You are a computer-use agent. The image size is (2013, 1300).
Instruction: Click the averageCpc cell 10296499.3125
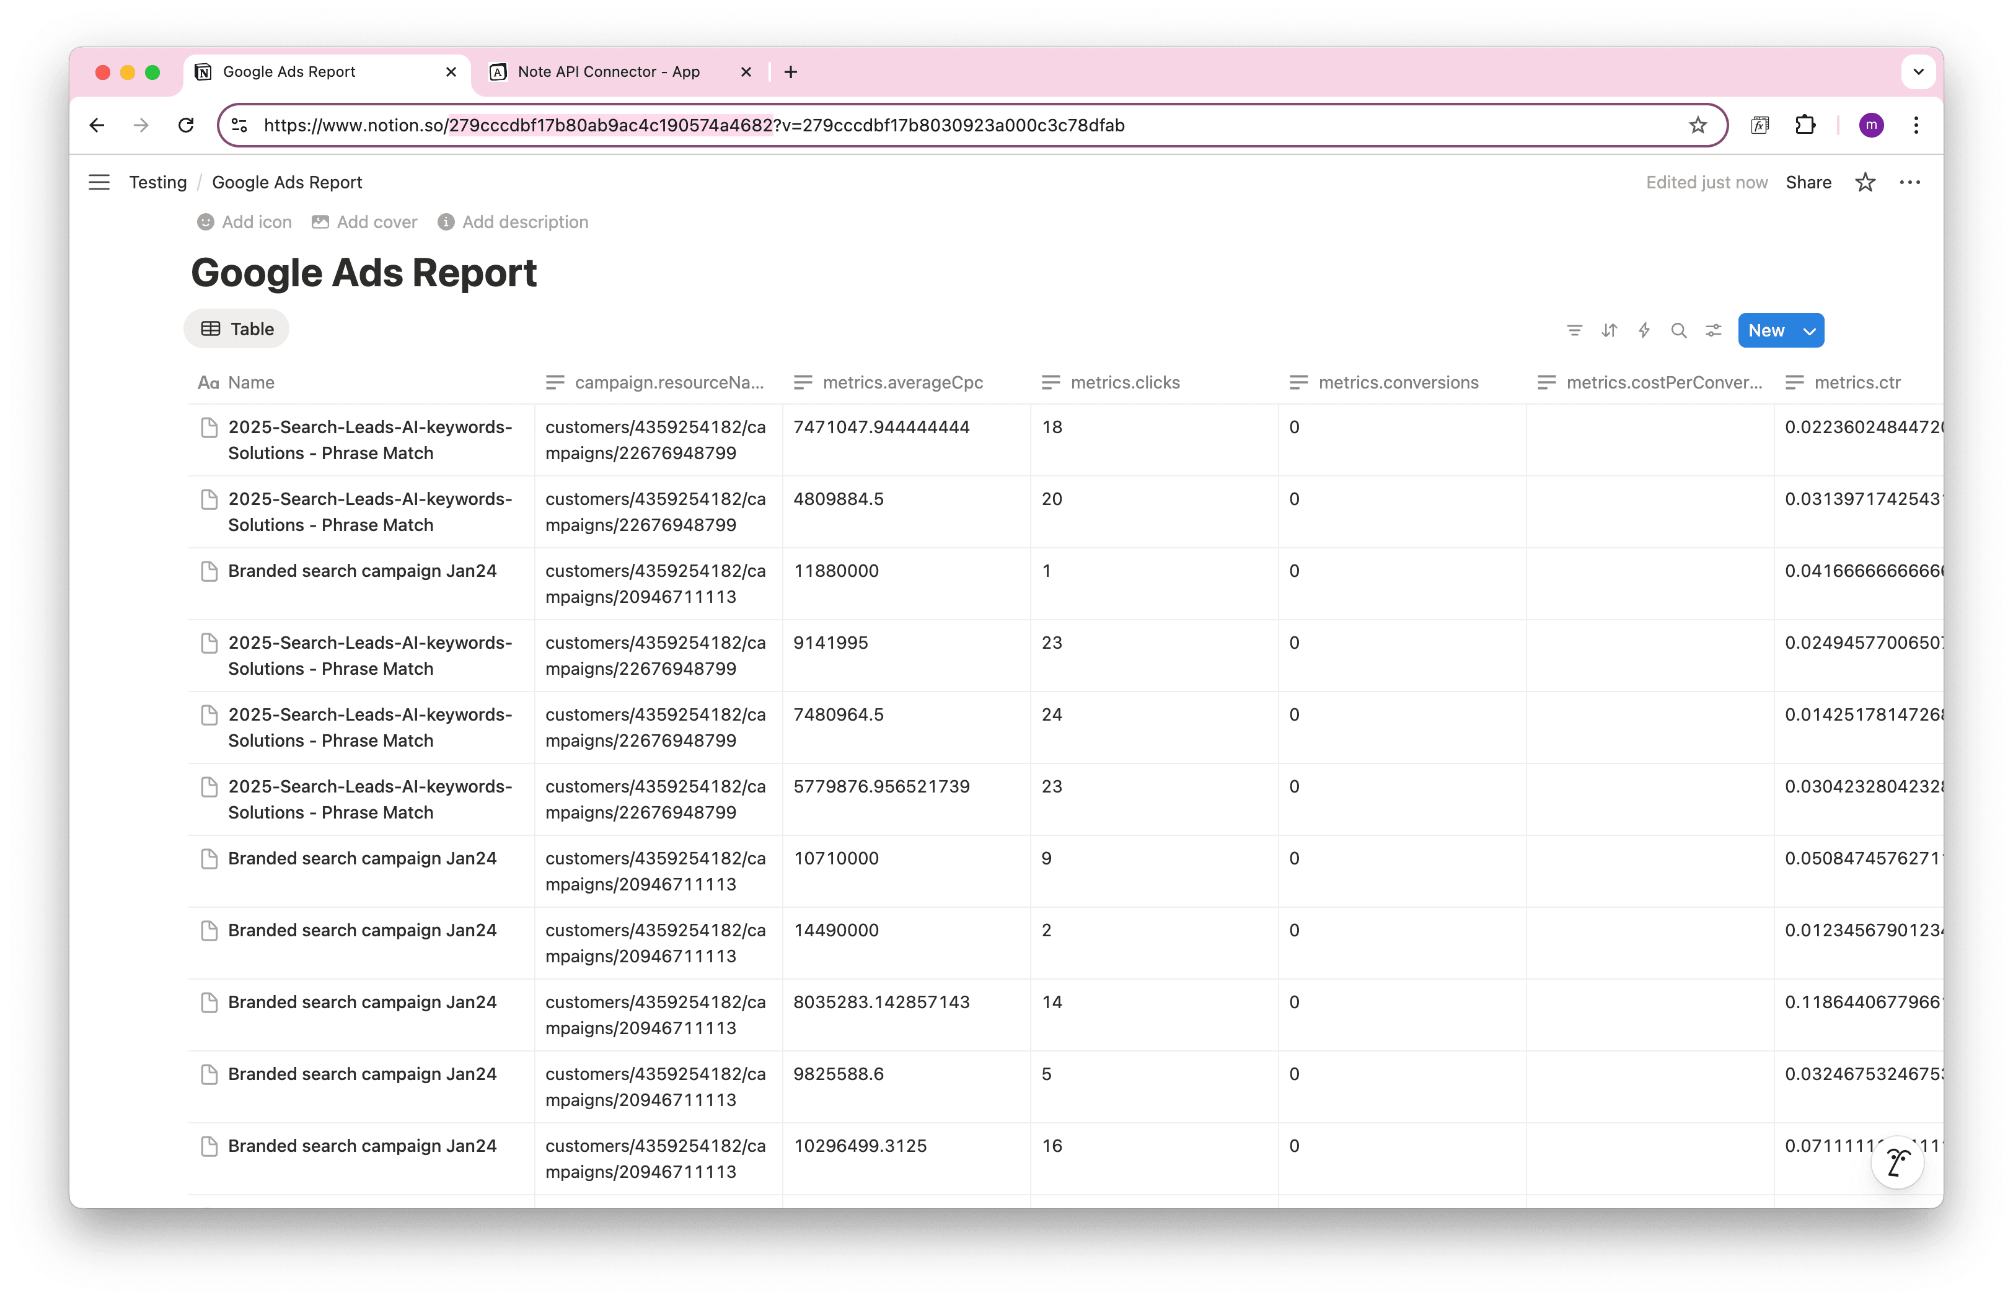(907, 1157)
